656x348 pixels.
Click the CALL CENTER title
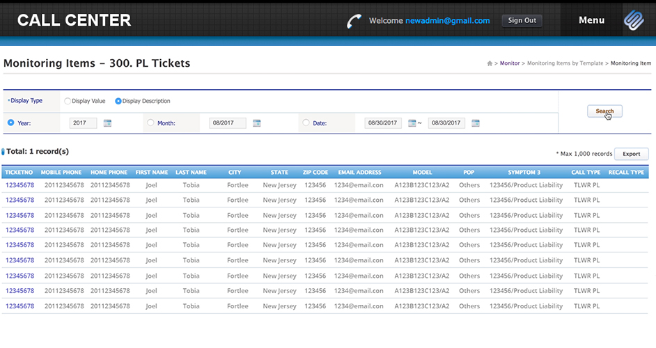[x=74, y=20]
